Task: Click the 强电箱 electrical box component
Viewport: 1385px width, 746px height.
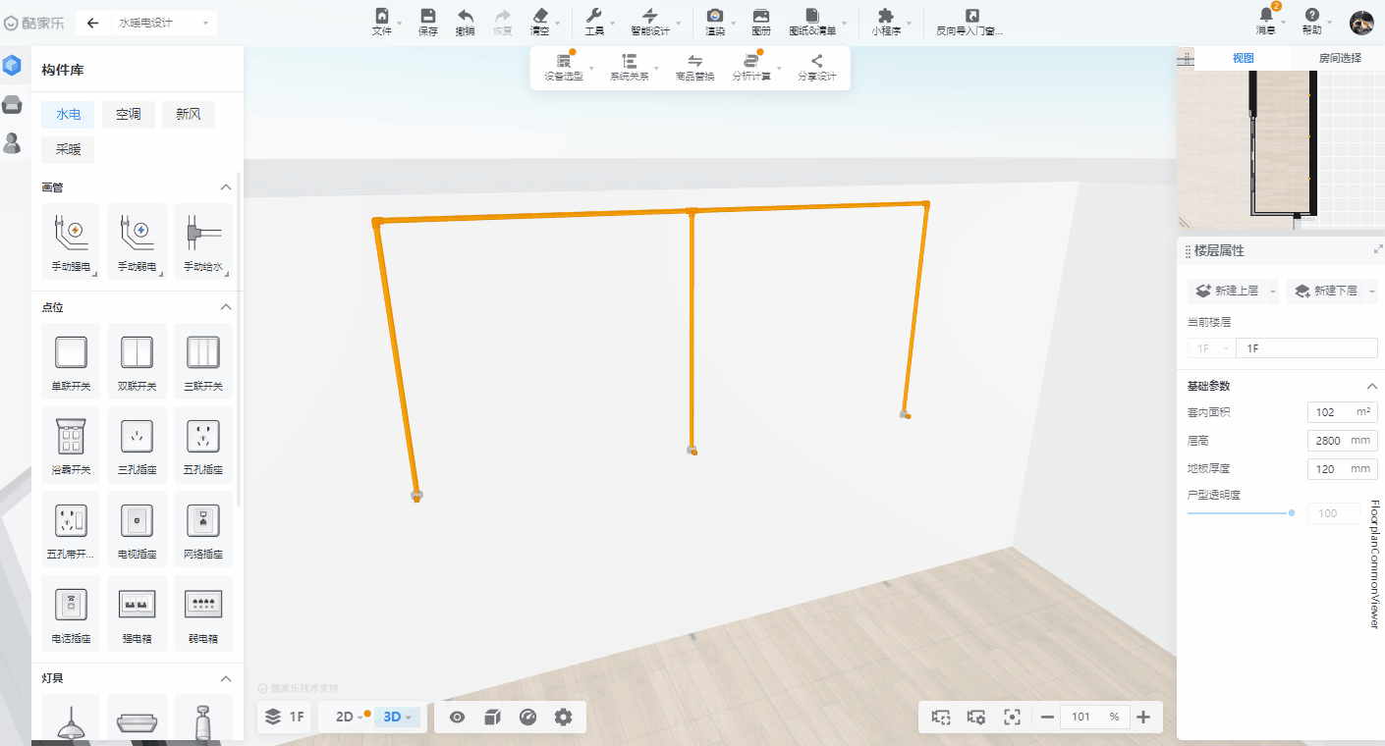Action: coord(137,611)
